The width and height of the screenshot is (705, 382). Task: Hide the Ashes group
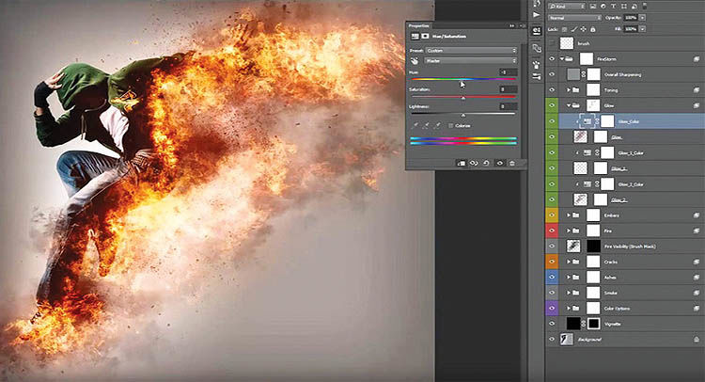pyautogui.click(x=552, y=278)
